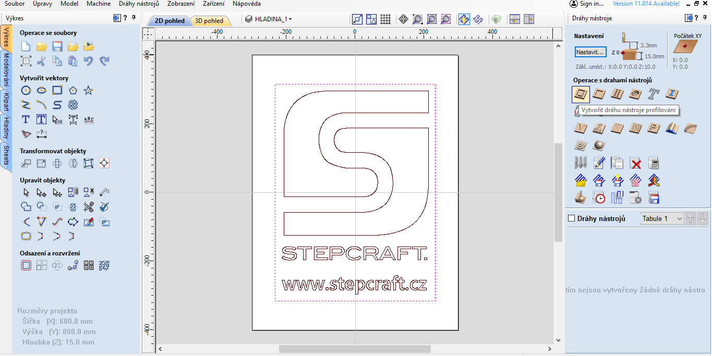
Task: Switch to the 2D pohled tab
Action: click(169, 21)
